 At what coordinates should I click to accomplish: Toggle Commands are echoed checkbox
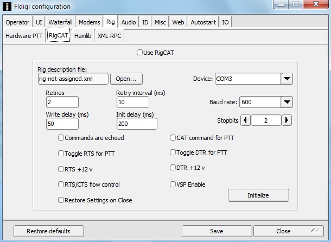click(x=61, y=138)
